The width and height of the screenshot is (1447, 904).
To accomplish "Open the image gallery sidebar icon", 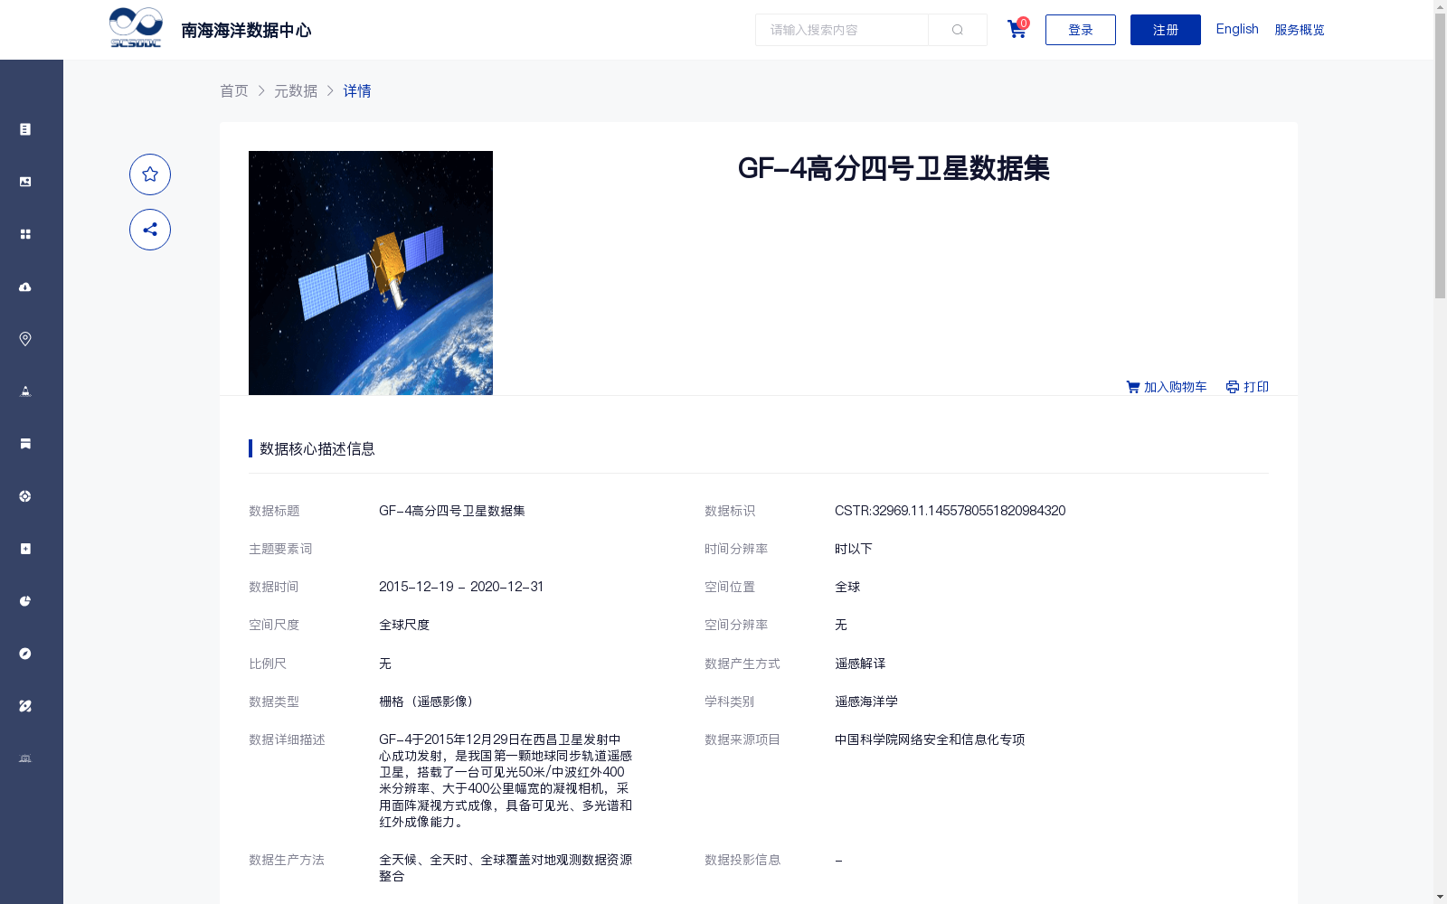I will point(24,181).
